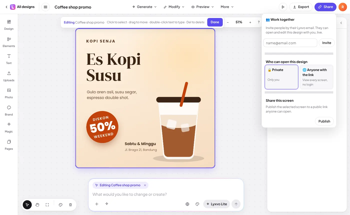Click the fit-to-screen frame icon

click(47, 205)
